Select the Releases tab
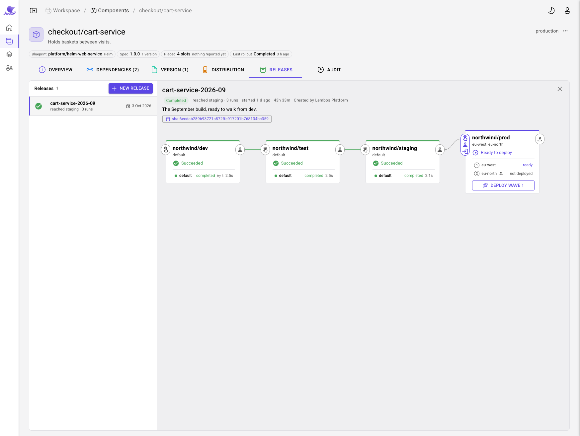 (x=276, y=70)
